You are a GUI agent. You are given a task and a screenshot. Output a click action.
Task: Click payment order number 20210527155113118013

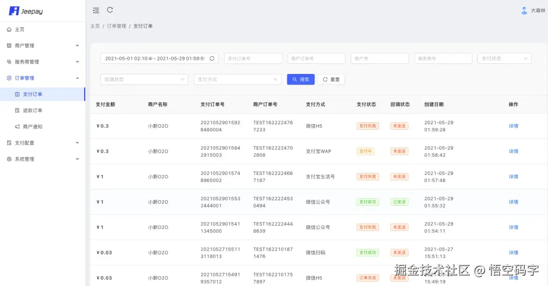pyautogui.click(x=220, y=253)
